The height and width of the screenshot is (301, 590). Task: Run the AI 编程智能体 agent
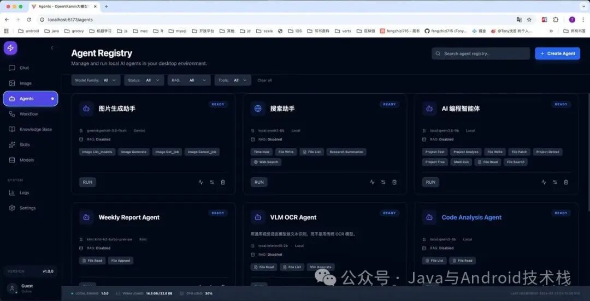tap(430, 182)
